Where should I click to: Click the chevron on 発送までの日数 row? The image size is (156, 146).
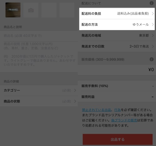point(153,46)
